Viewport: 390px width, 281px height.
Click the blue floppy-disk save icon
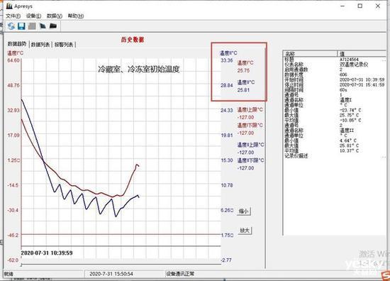pos(21,26)
